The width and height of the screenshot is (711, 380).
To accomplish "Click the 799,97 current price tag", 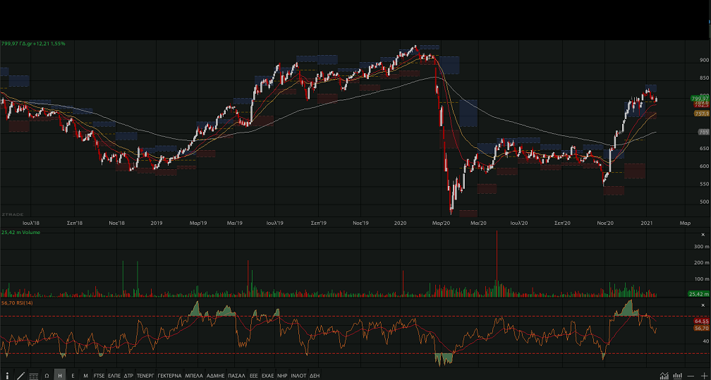I will click(x=700, y=99).
